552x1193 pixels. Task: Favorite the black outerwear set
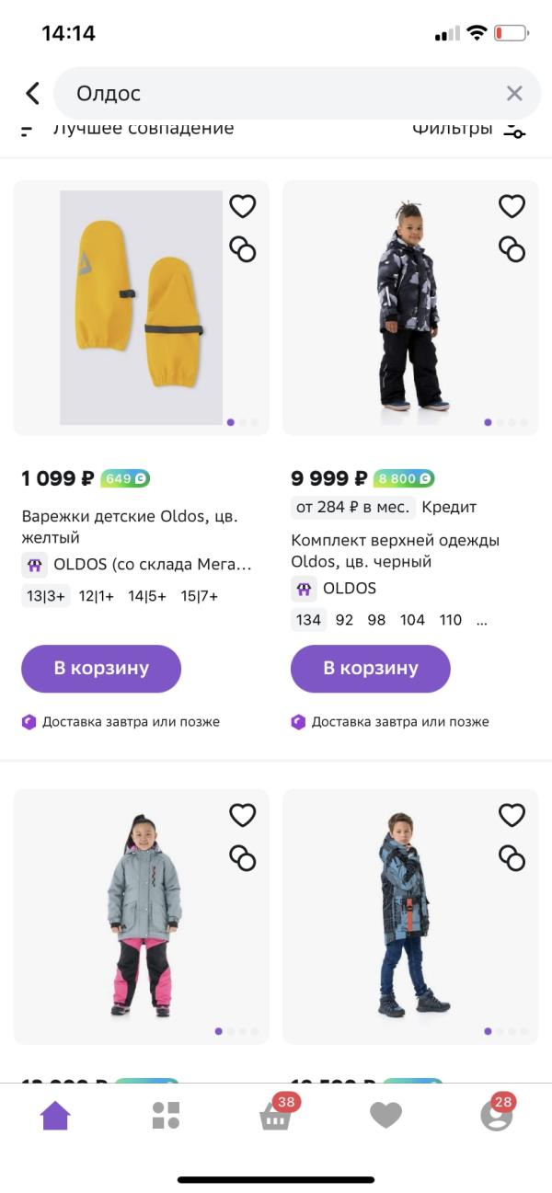(512, 206)
